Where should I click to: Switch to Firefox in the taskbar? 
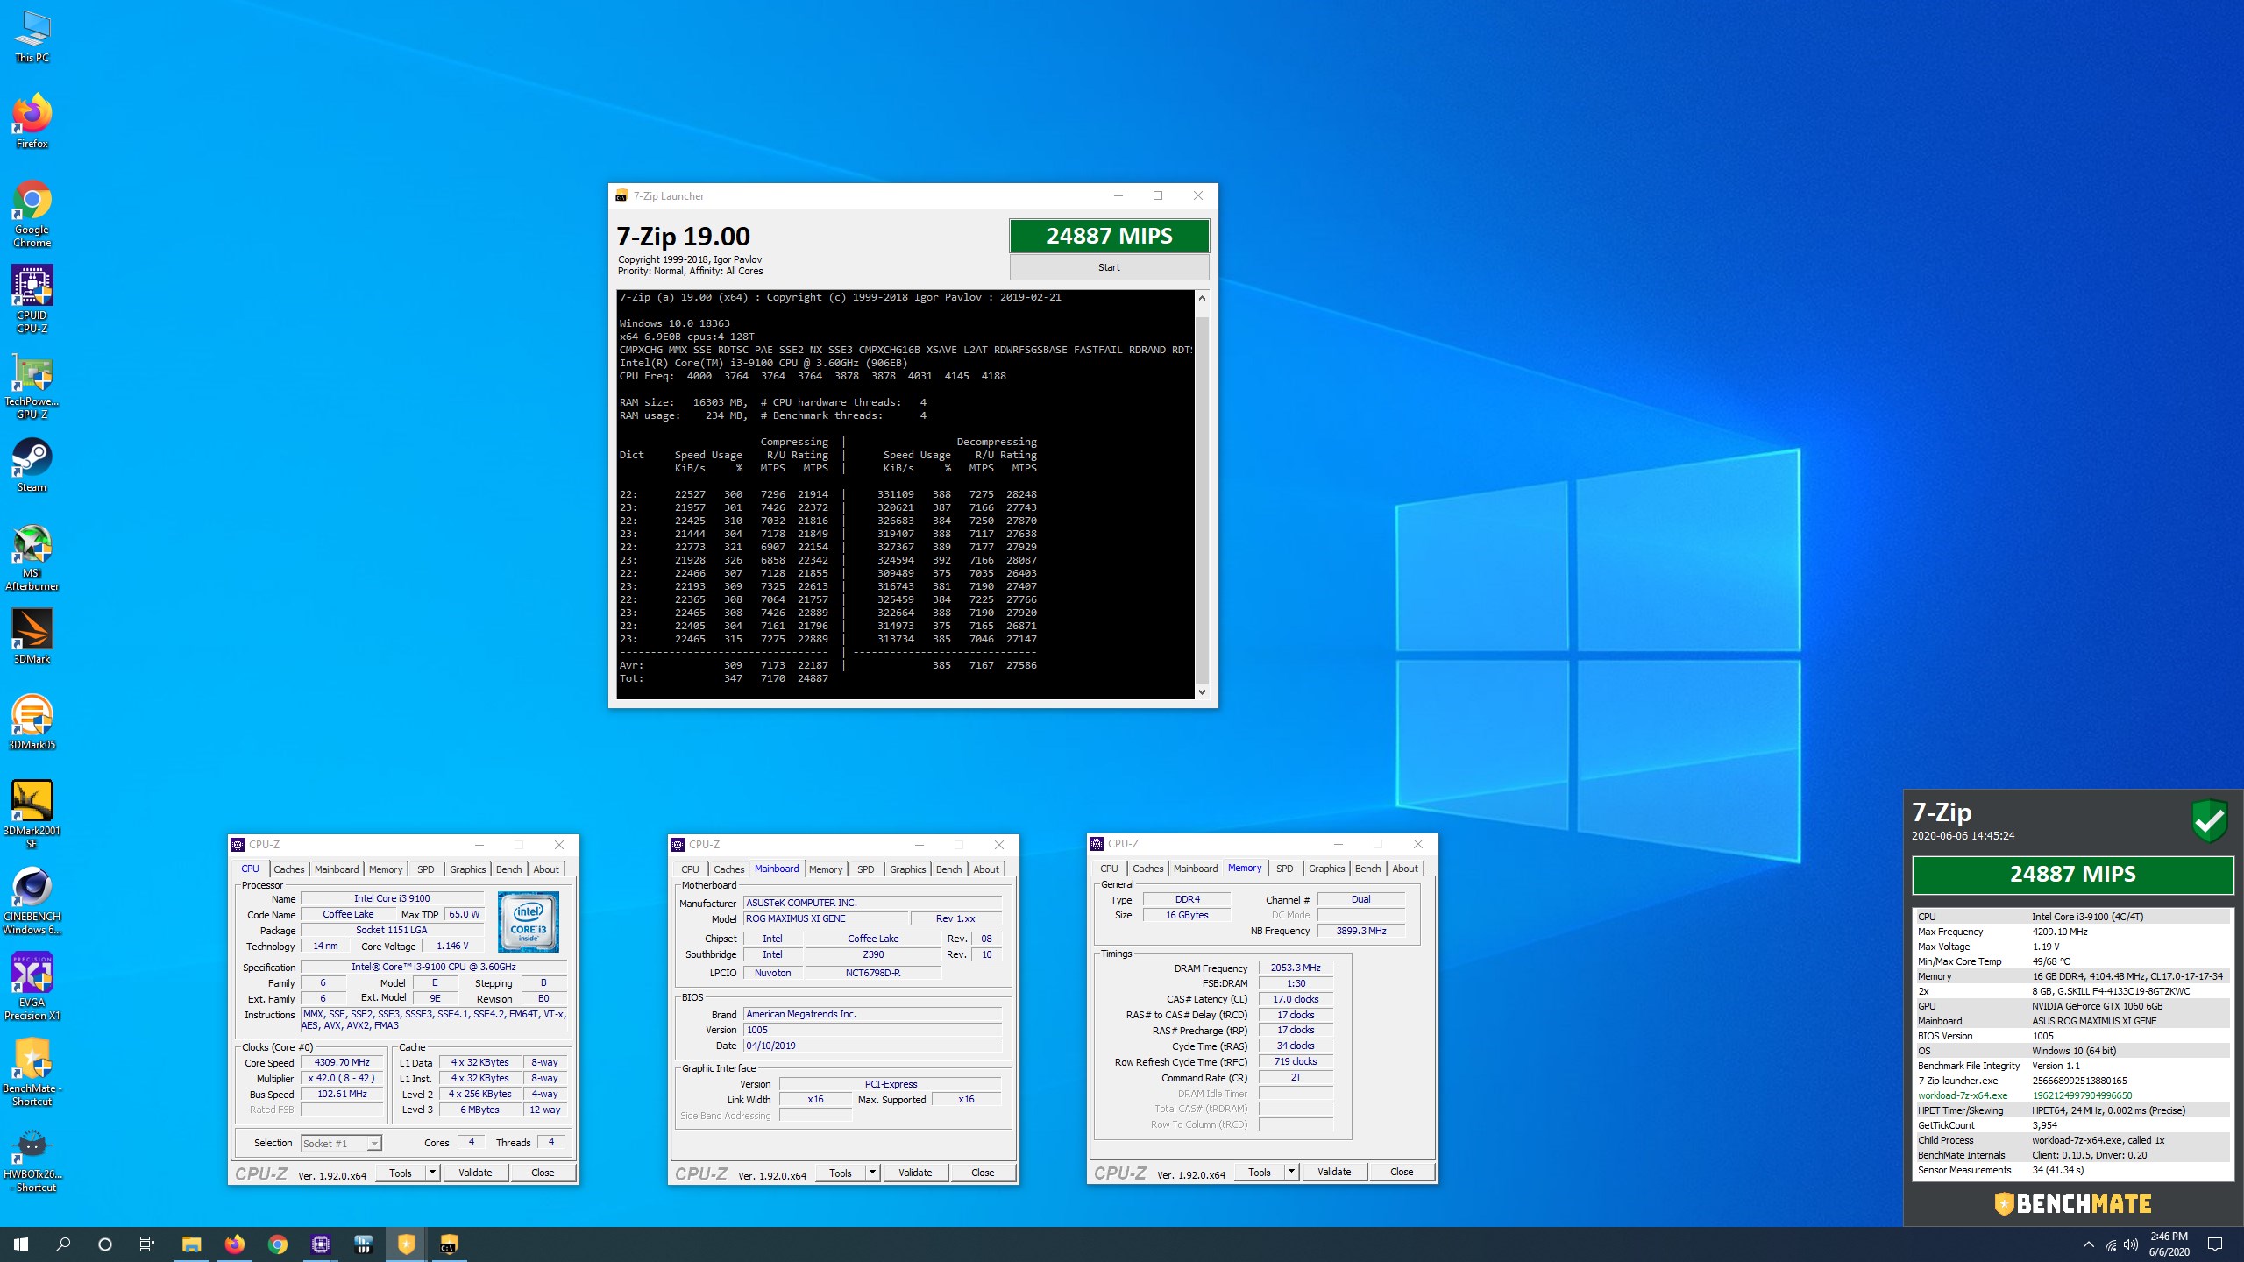coord(234,1244)
